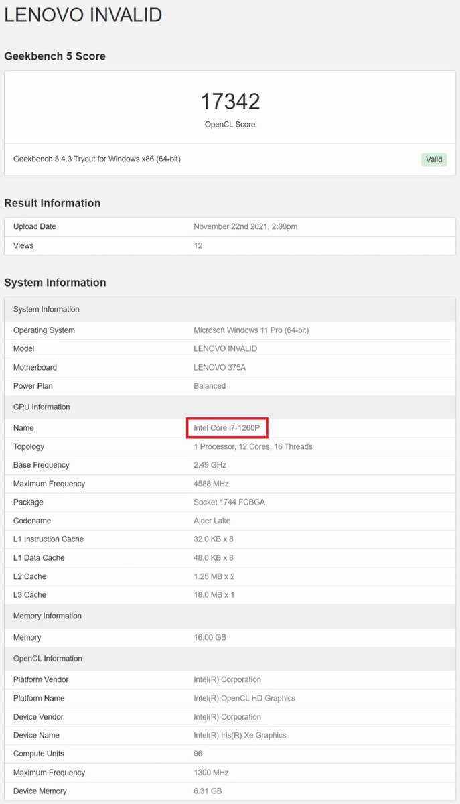Click the CPU Maximum Frequency label

(x=50, y=484)
